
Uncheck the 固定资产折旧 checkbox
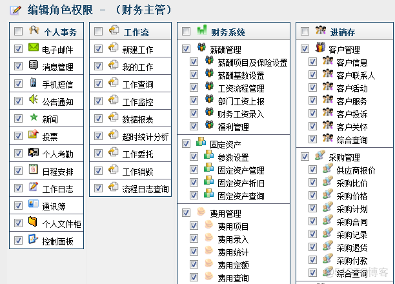(x=194, y=182)
